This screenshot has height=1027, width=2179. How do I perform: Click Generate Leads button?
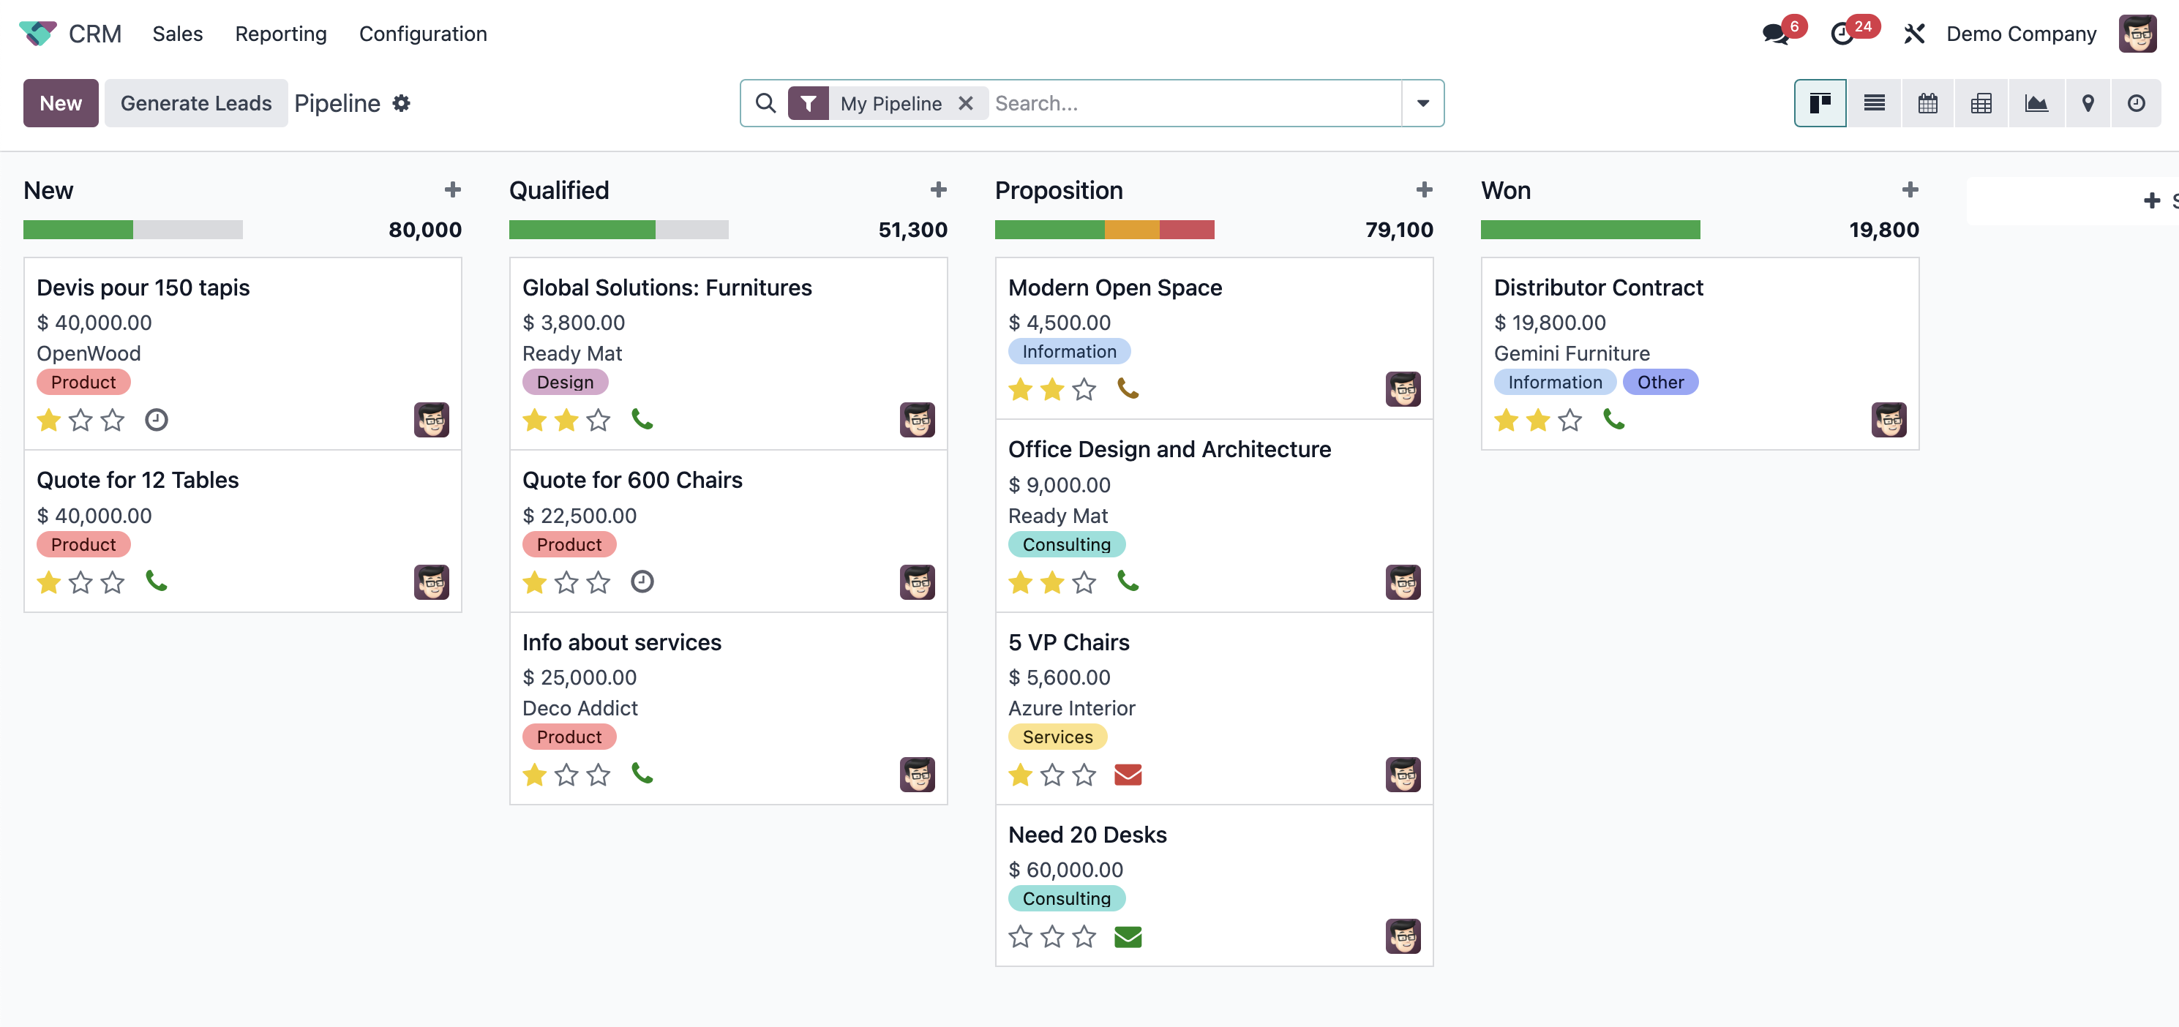(x=196, y=102)
